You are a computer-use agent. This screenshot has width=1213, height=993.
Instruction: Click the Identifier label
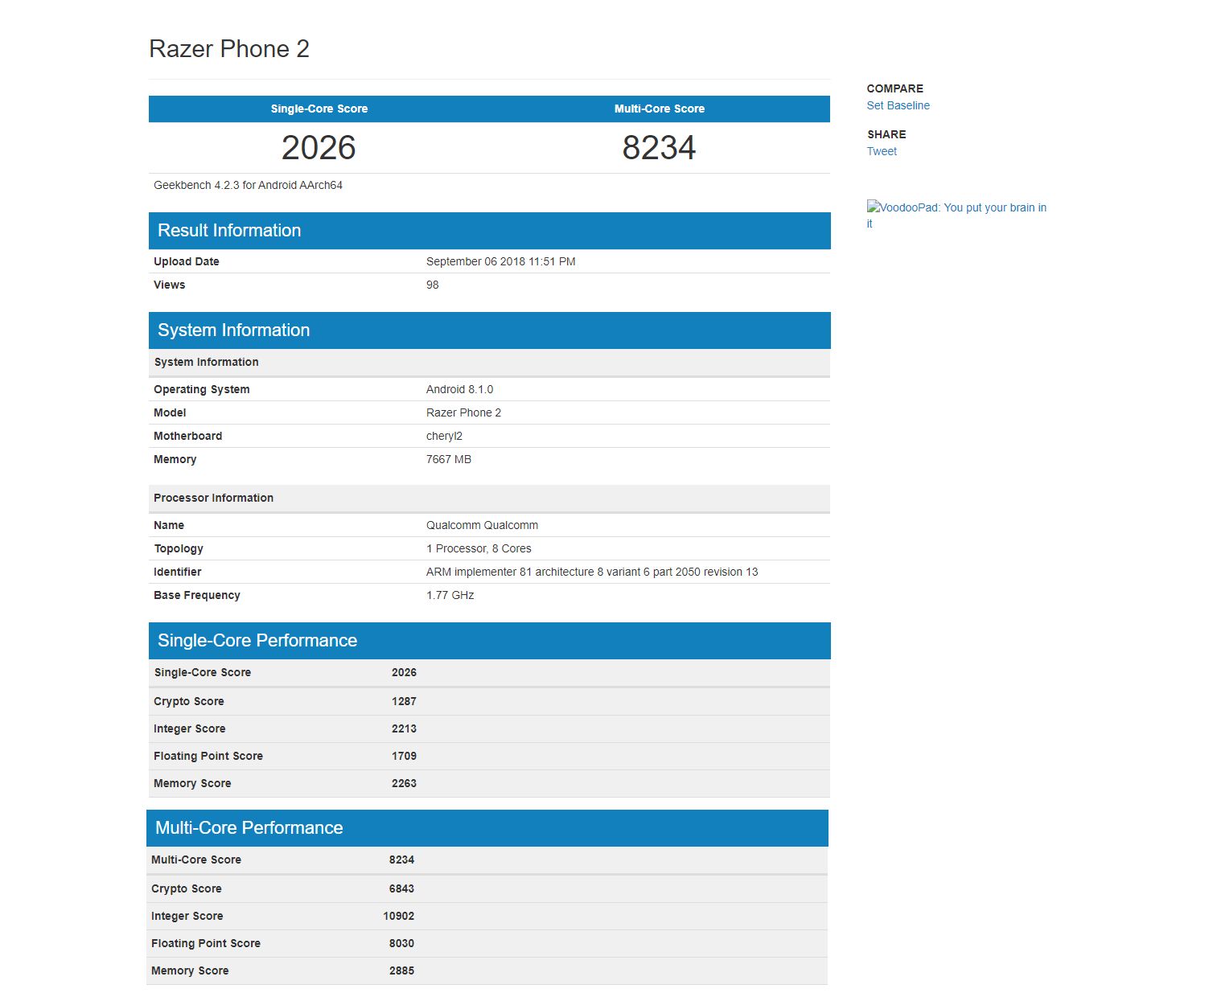178,572
